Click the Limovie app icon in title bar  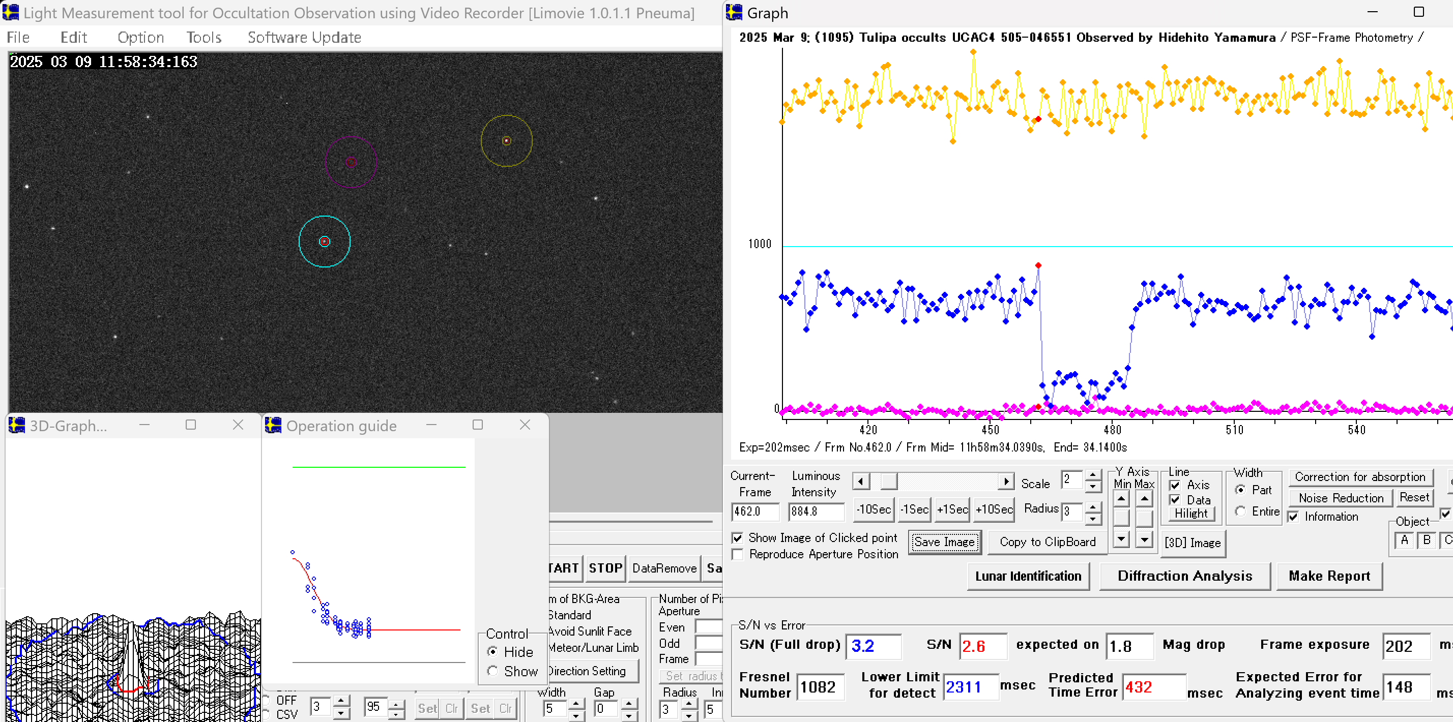pyautogui.click(x=11, y=12)
